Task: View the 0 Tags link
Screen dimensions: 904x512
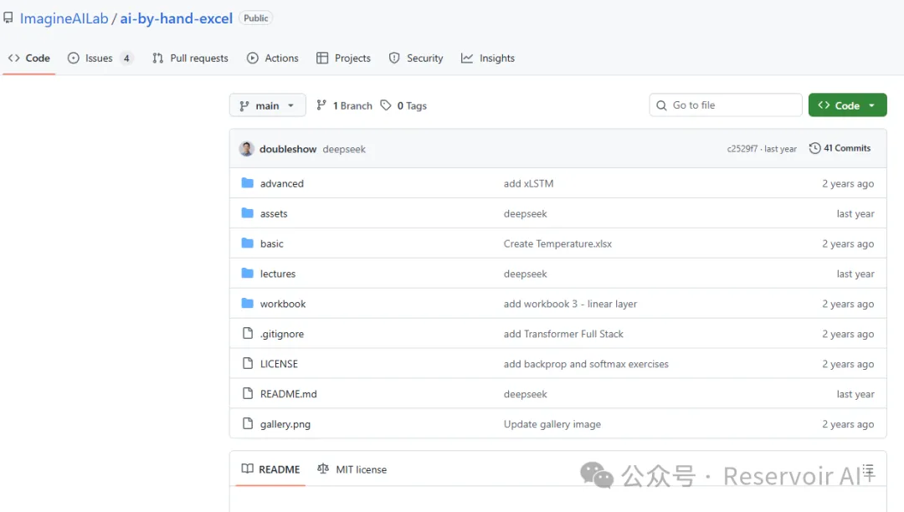Action: [x=403, y=105]
